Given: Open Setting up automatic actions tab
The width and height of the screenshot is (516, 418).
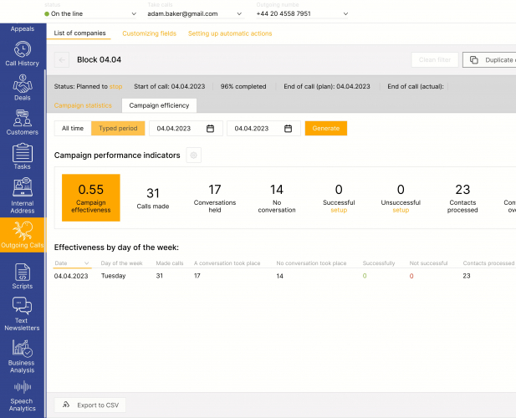Looking at the screenshot, I should click(230, 33).
